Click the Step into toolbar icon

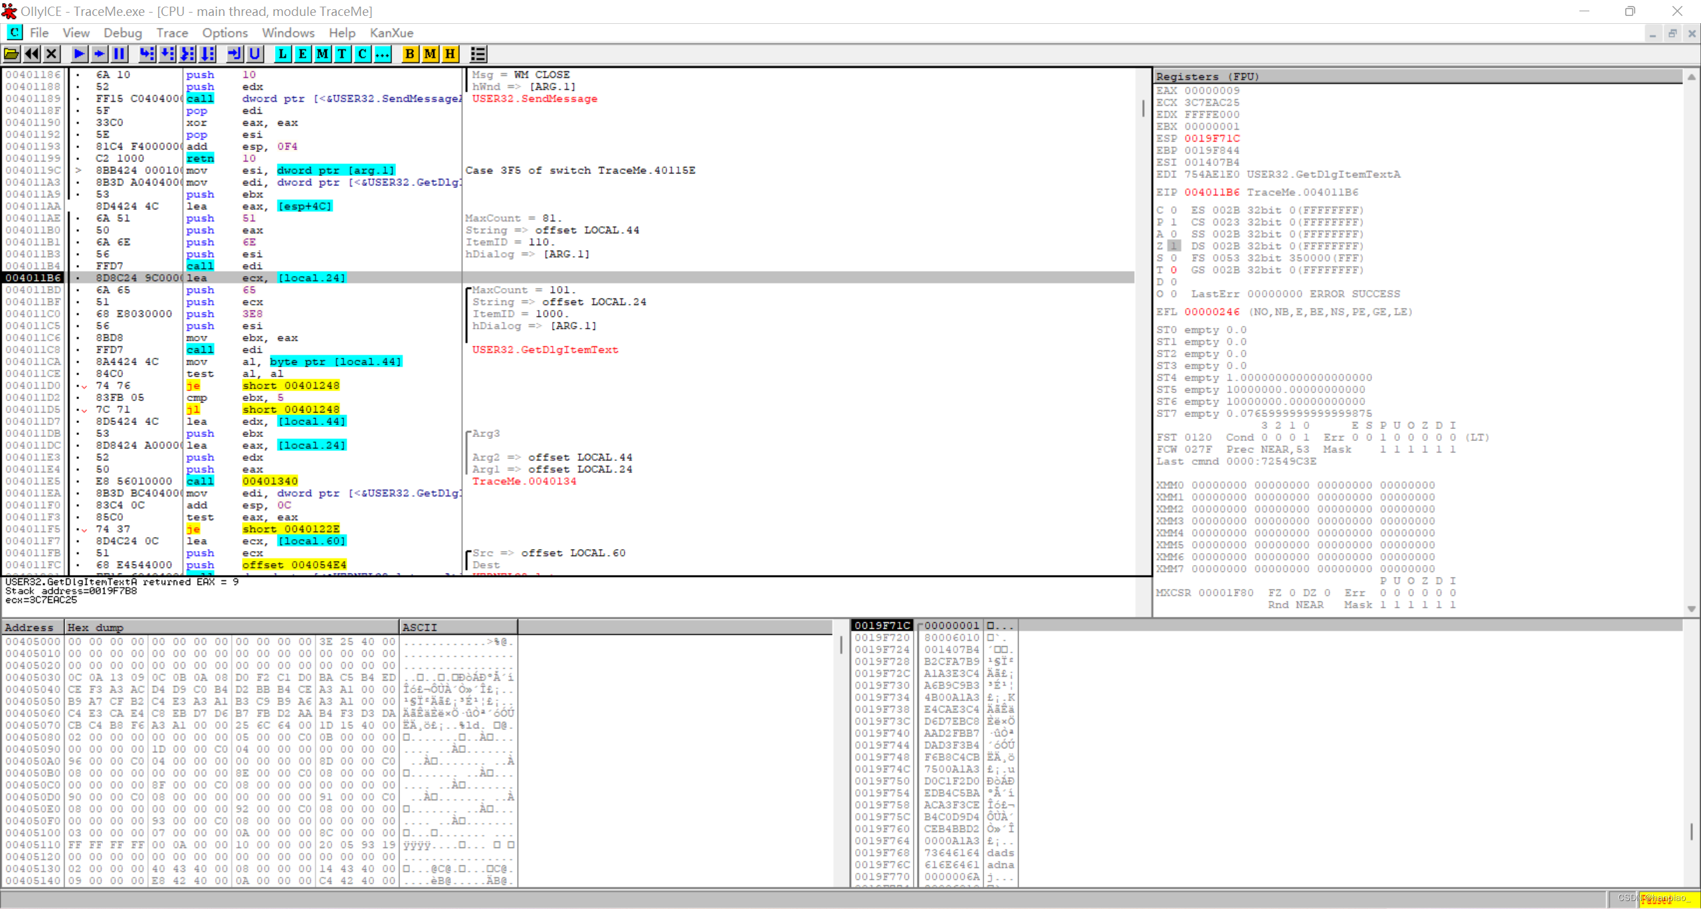147,54
